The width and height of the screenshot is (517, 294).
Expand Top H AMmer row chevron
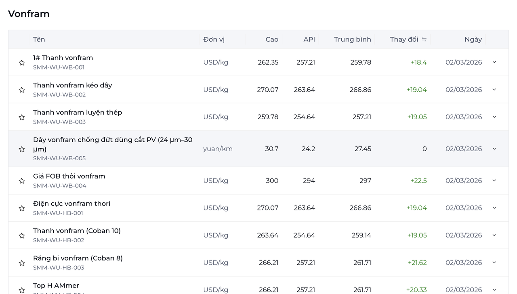tap(494, 290)
